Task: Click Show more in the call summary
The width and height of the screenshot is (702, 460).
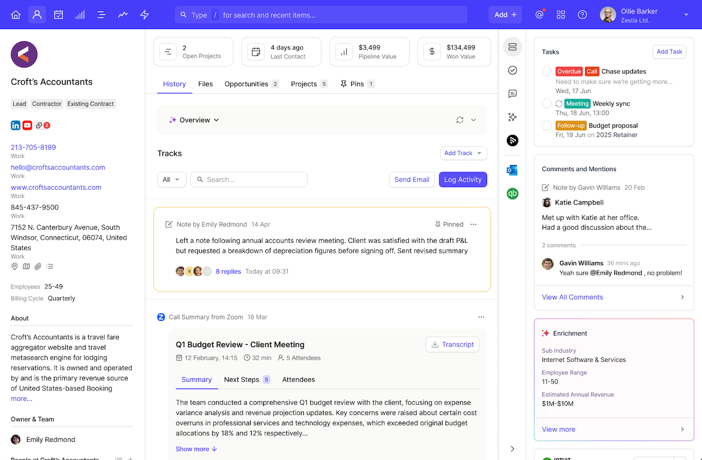Action: click(x=196, y=449)
